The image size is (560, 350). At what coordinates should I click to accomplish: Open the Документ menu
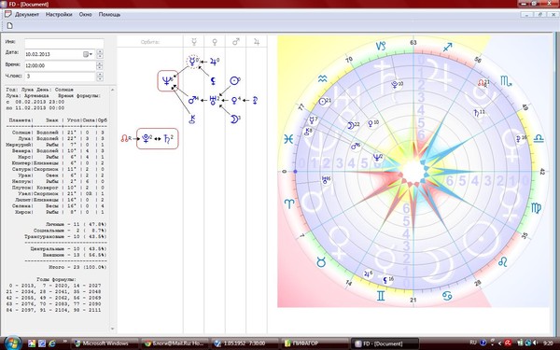pyautogui.click(x=27, y=15)
